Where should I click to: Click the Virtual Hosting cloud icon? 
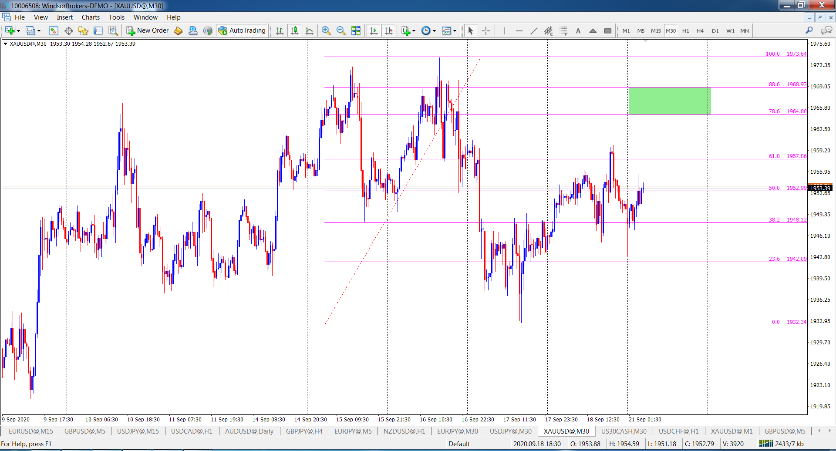193,30
